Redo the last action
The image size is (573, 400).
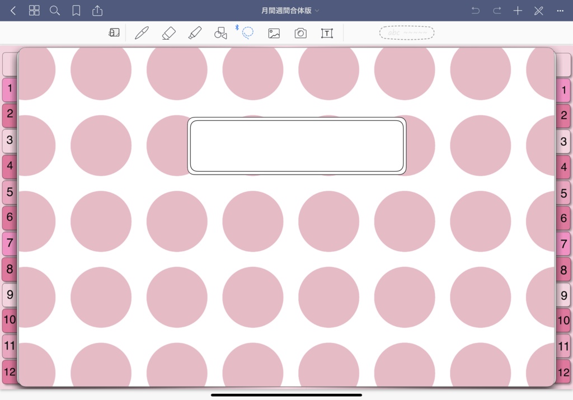pyautogui.click(x=497, y=11)
